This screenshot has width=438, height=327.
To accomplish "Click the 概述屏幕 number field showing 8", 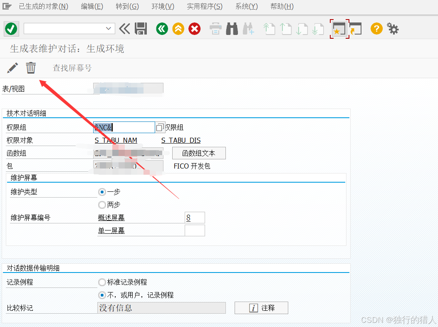I will click(x=195, y=218).
